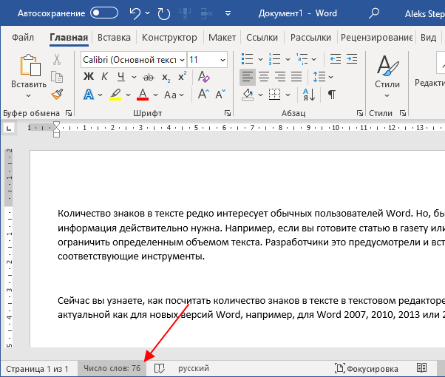The height and width of the screenshot is (377, 445).
Task: Toggle the show paragraph marks pilcrow icon
Action: [x=331, y=95]
